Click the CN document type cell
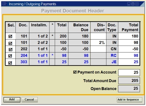This screenshot has width=146, height=106. pos(112,49)
